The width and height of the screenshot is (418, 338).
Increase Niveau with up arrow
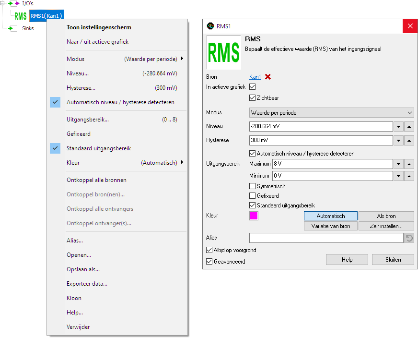tap(409, 127)
